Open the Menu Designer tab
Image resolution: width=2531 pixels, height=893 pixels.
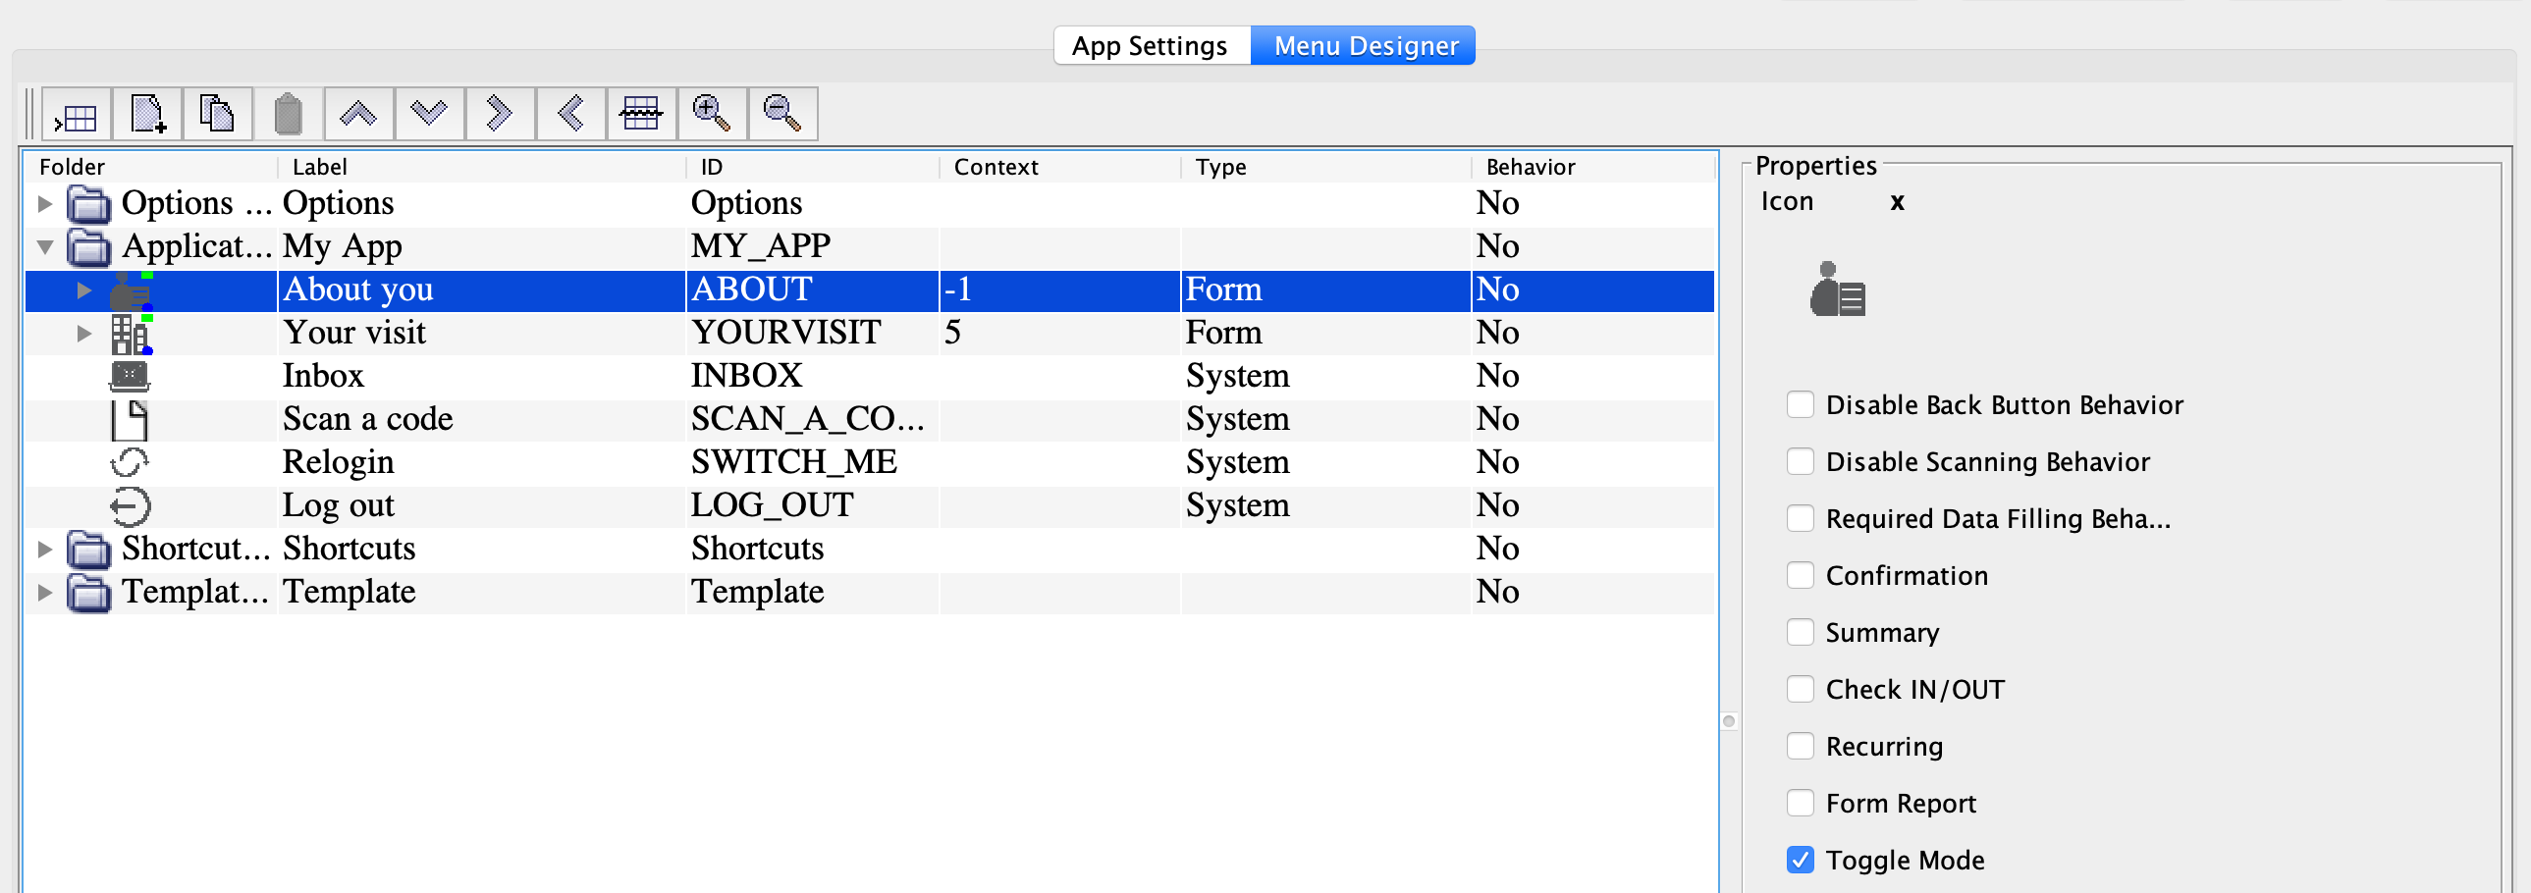click(1365, 46)
